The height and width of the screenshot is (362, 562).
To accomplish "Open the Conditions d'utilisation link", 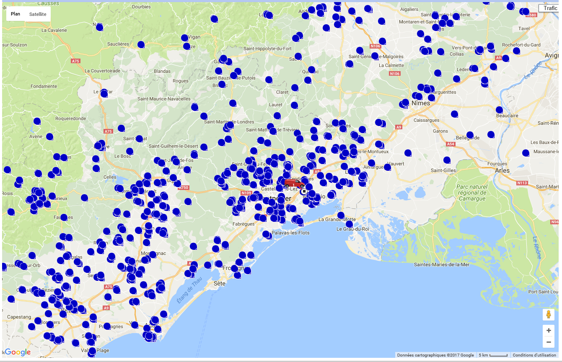I will pyautogui.click(x=535, y=355).
